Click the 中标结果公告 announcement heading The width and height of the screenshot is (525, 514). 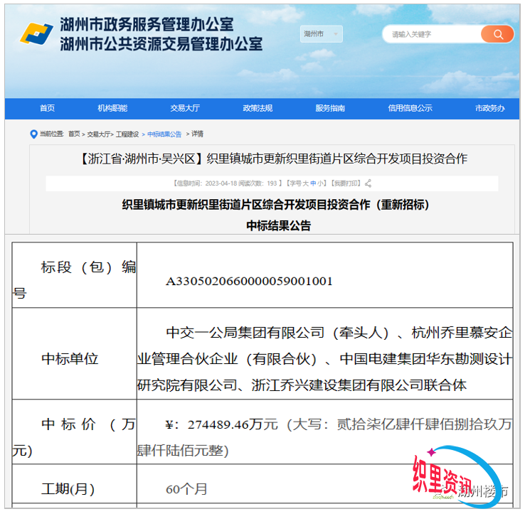pyautogui.click(x=279, y=225)
